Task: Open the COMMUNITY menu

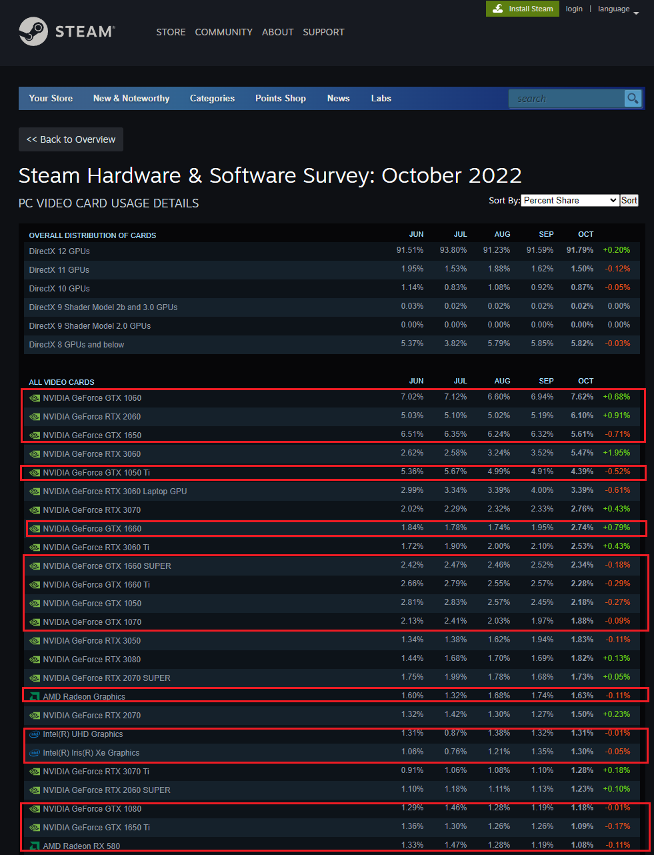Action: click(x=223, y=32)
